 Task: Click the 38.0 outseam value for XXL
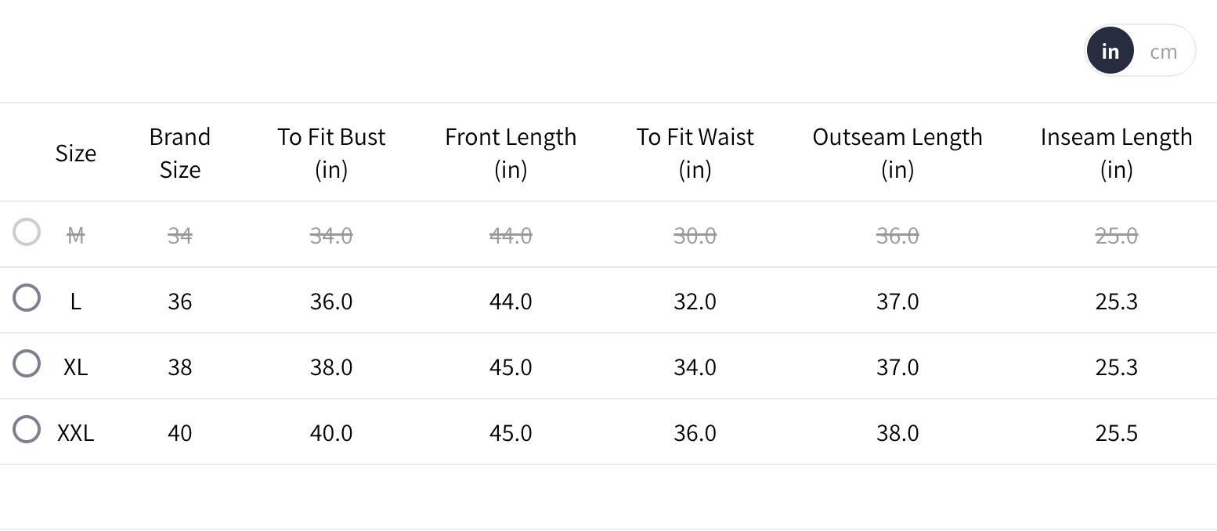point(897,433)
